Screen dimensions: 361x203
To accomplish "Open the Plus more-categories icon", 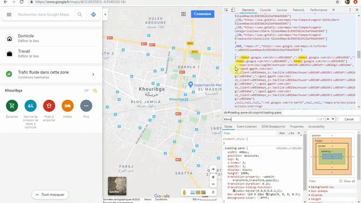I will (x=86, y=106).
